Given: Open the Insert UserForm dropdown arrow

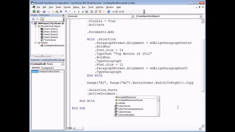Looking at the screenshot, I should [x=41, y=11].
